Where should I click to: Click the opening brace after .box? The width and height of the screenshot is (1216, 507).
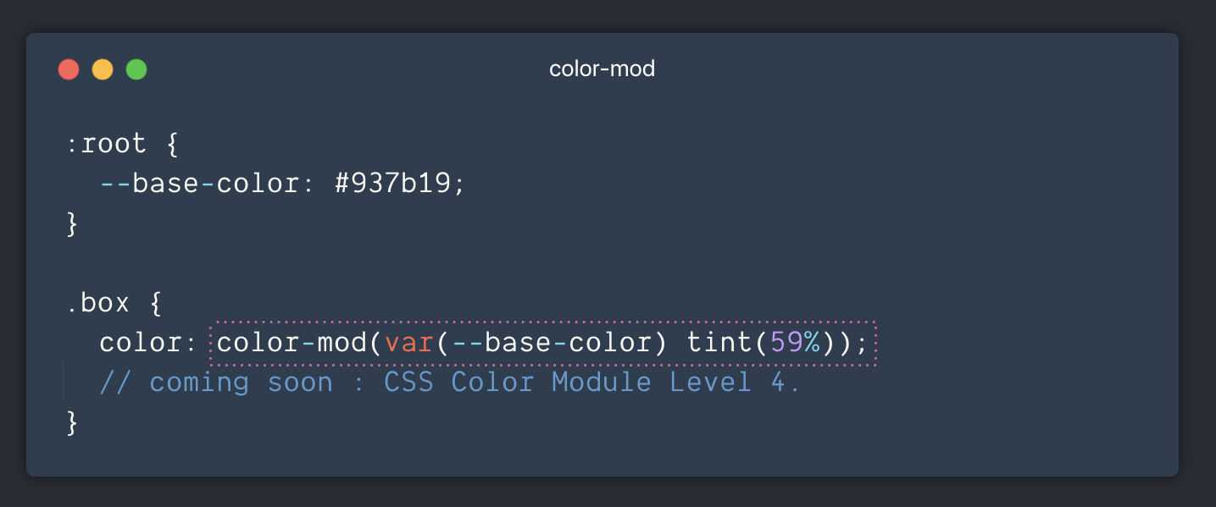coord(155,303)
